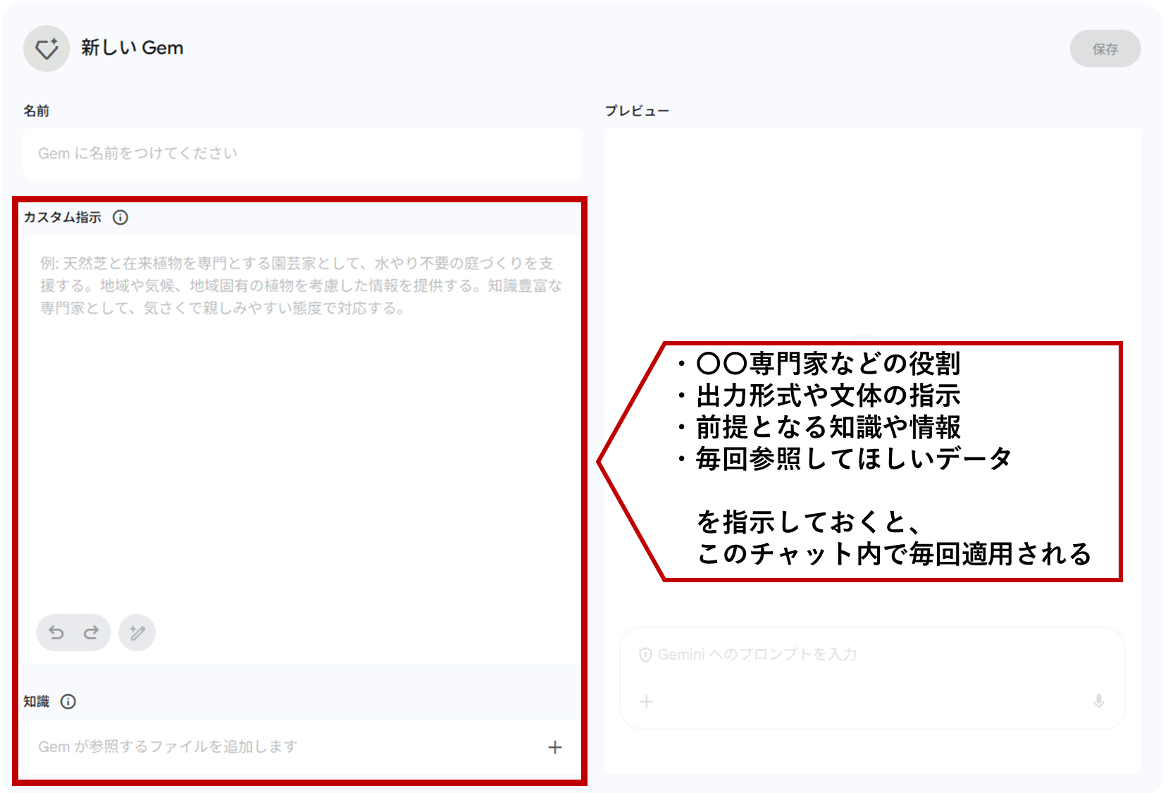Click the 保存 save button
This screenshot has width=1168, height=793.
1105,49
